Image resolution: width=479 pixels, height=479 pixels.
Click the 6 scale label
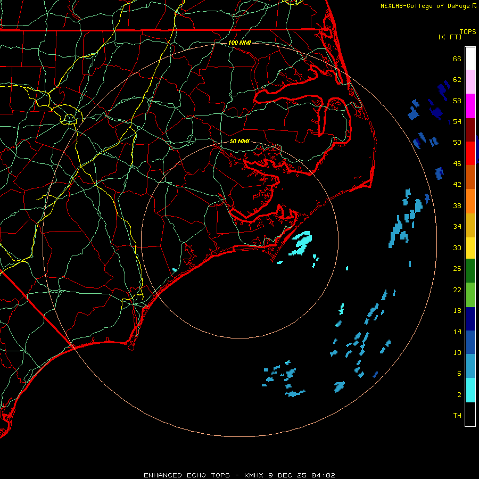pyautogui.click(x=459, y=374)
